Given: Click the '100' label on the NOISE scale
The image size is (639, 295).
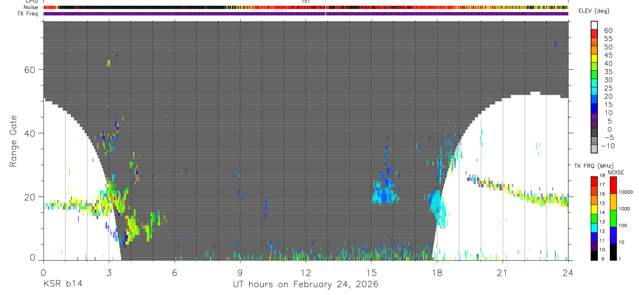Looking at the screenshot, I should click(622, 225).
